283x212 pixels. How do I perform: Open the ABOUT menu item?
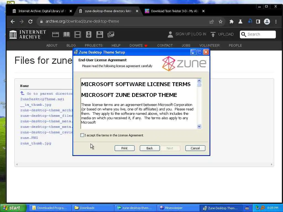pyautogui.click(x=52, y=46)
